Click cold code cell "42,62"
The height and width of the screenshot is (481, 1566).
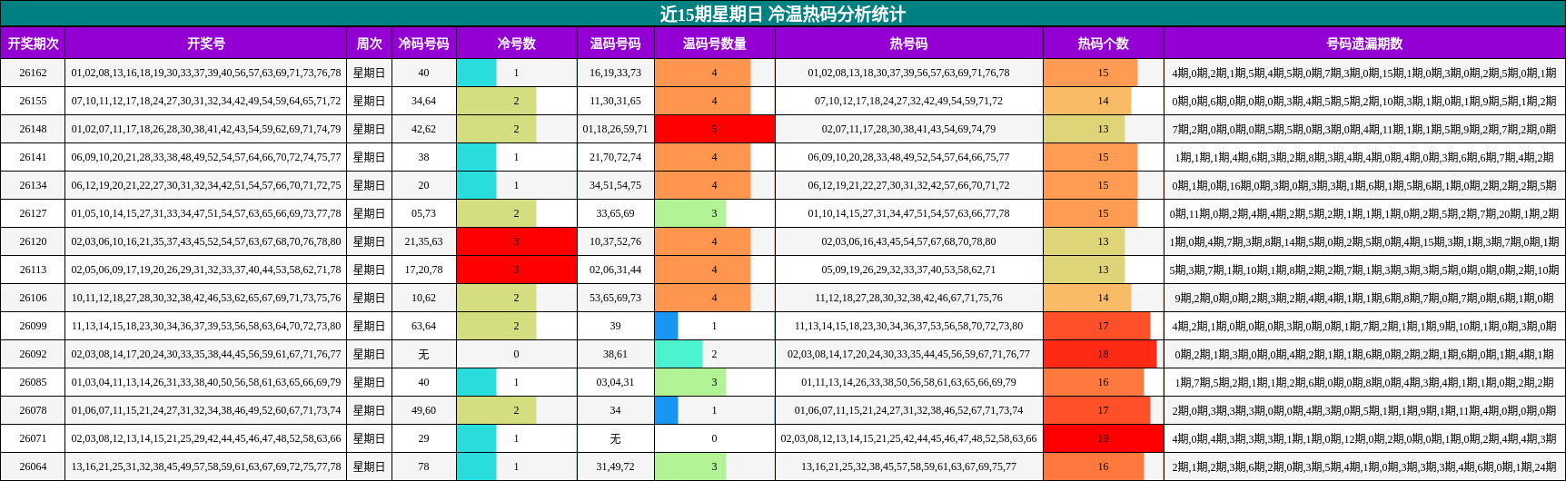423,129
